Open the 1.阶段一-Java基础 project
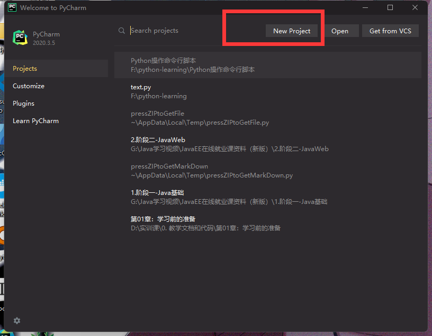432x336 pixels. (x=268, y=197)
